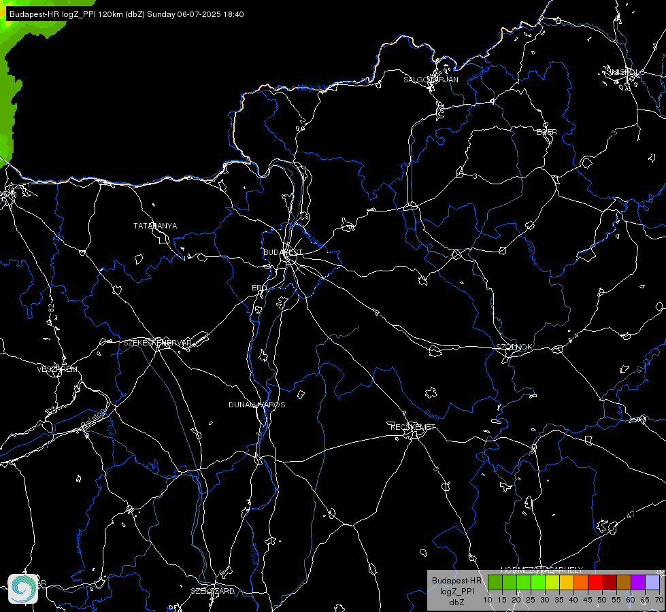
Task: Click the Kecskemet city label
Action: tap(413, 427)
